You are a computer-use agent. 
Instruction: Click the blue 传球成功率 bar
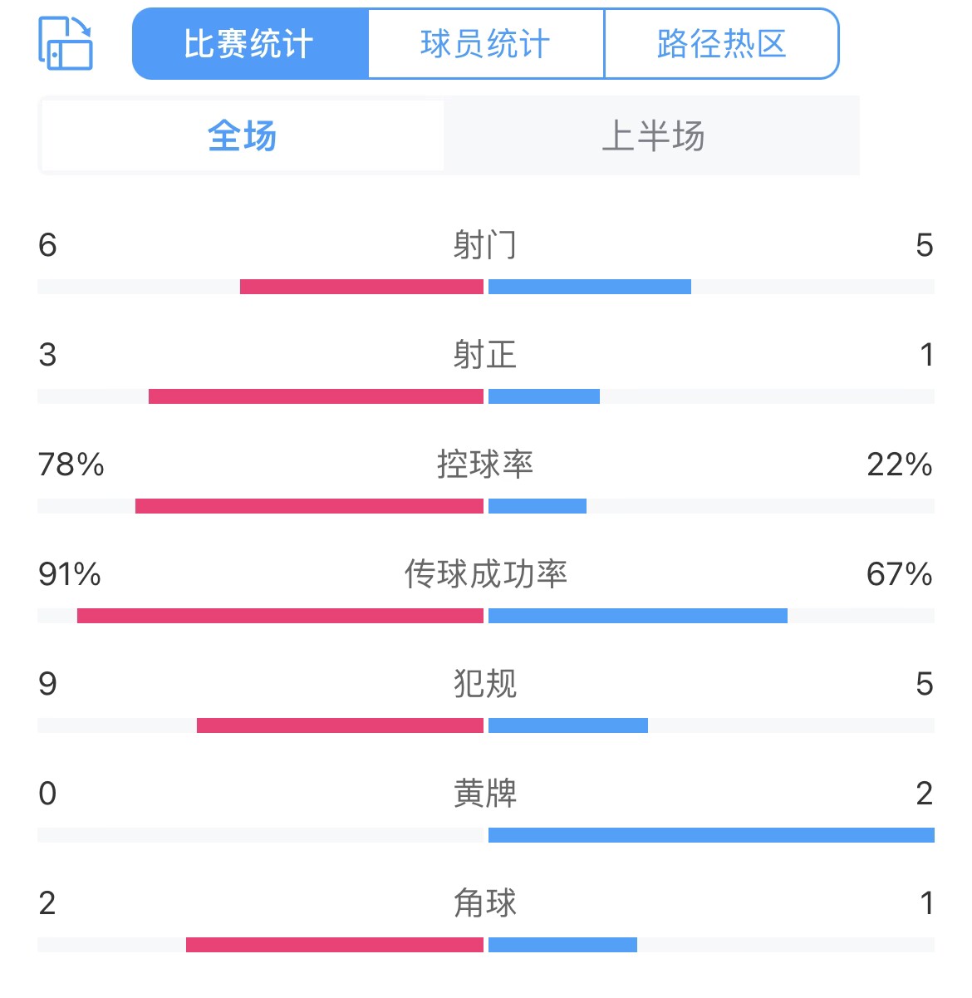638,616
